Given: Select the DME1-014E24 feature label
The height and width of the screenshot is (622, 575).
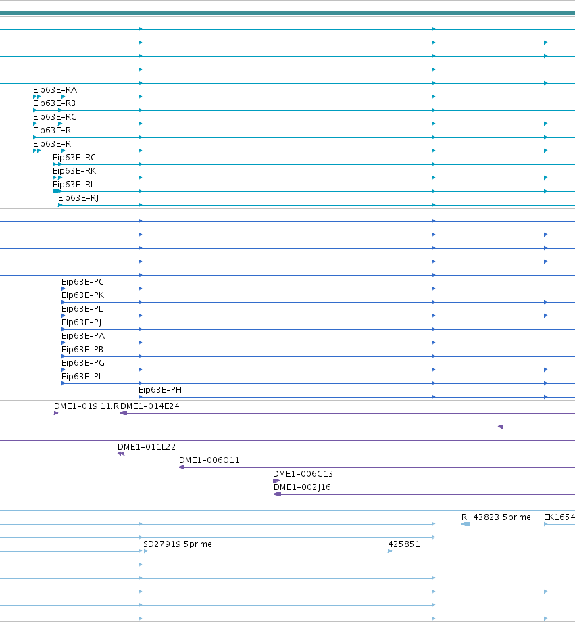Looking at the screenshot, I should click(150, 406).
